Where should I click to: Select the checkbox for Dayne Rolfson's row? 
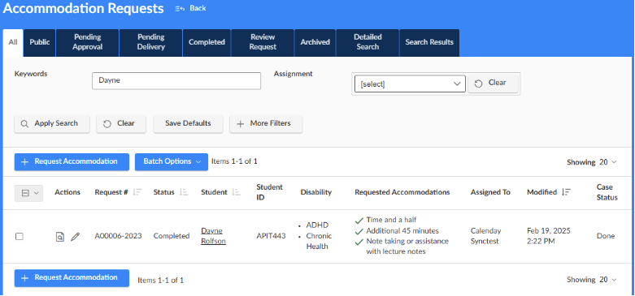point(19,237)
